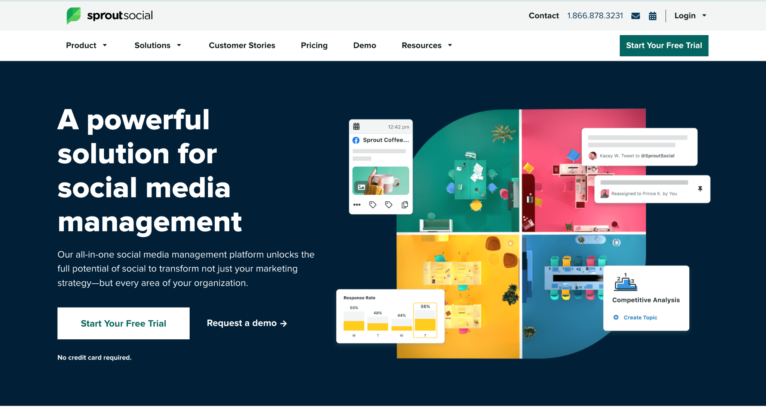Click the Facebook post preview icon

[356, 140]
